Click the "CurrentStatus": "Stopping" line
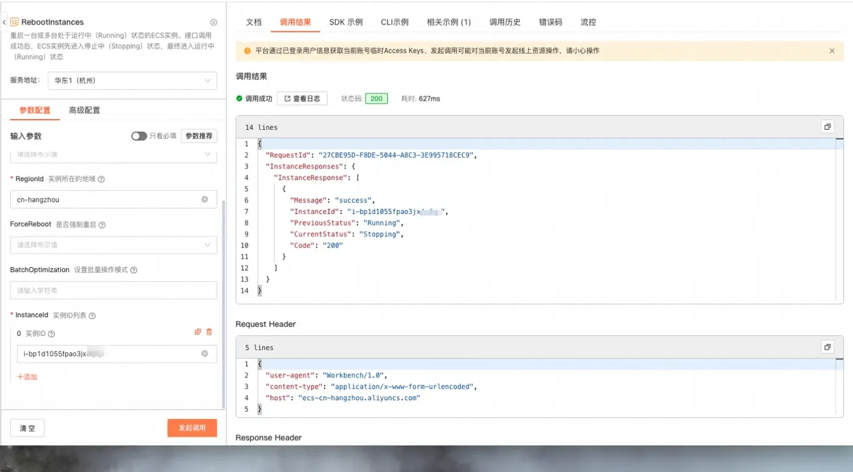The image size is (853, 472). coord(347,234)
